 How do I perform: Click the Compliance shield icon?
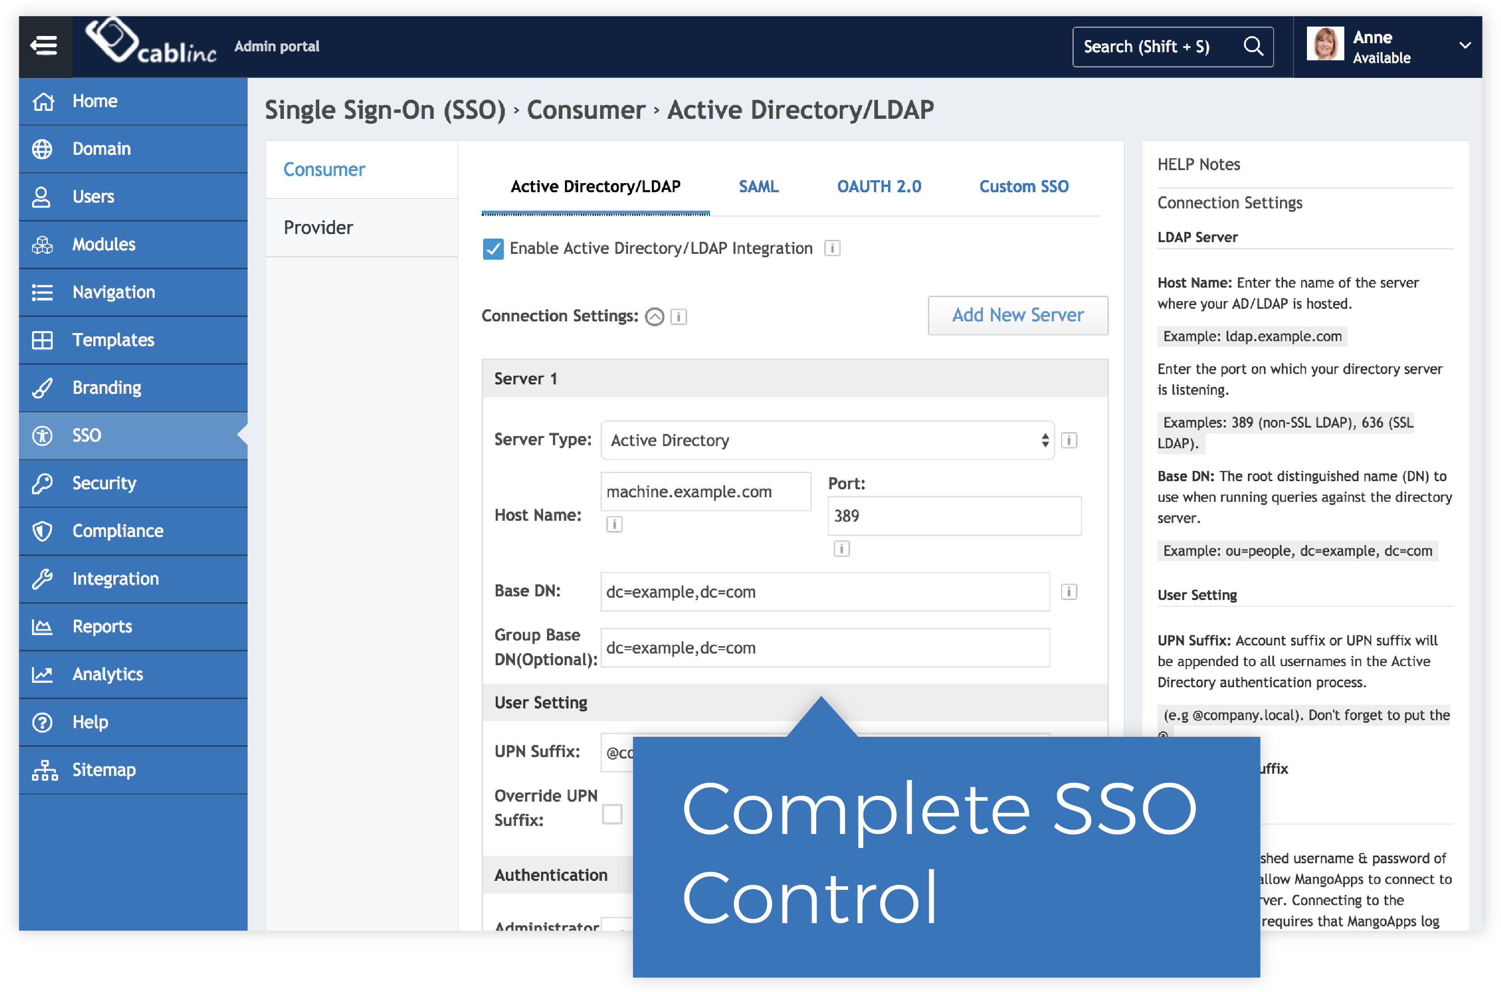coord(42,531)
